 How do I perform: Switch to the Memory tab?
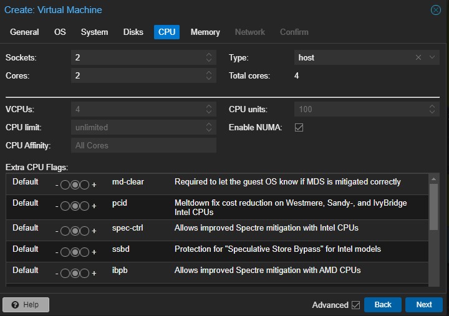(x=205, y=32)
